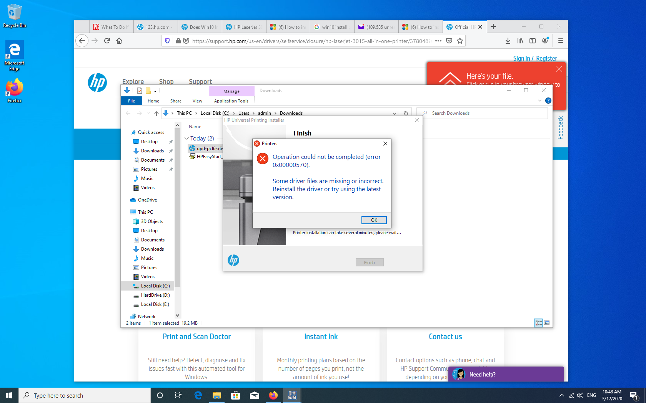The height and width of the screenshot is (403, 646).
Task: Open the File tab in Explorer
Action: click(132, 101)
